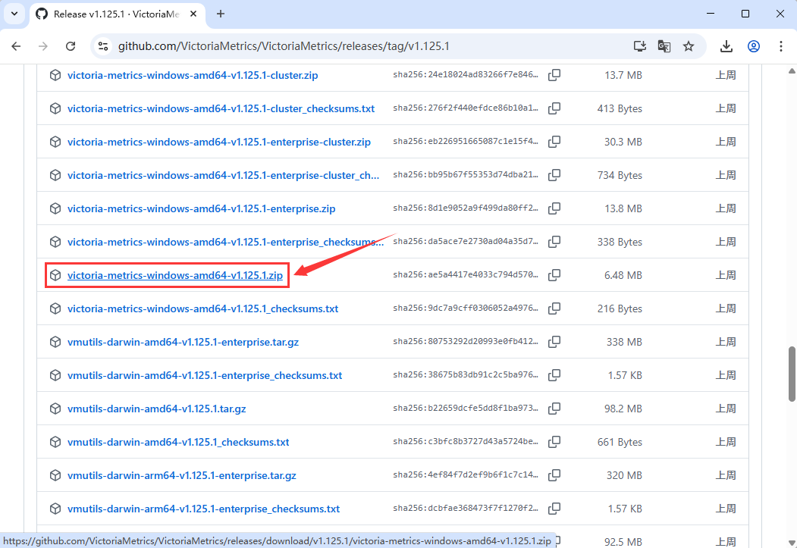
Task: Open victoria-metrics-windows-amd64-v1.125.1_checksums.txt link
Action: tap(202, 308)
